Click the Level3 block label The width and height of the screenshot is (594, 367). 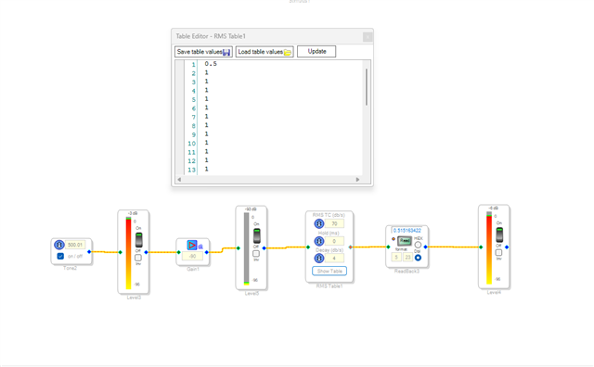(134, 297)
